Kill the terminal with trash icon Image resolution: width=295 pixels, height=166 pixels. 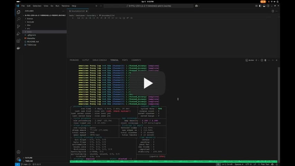[265, 60]
